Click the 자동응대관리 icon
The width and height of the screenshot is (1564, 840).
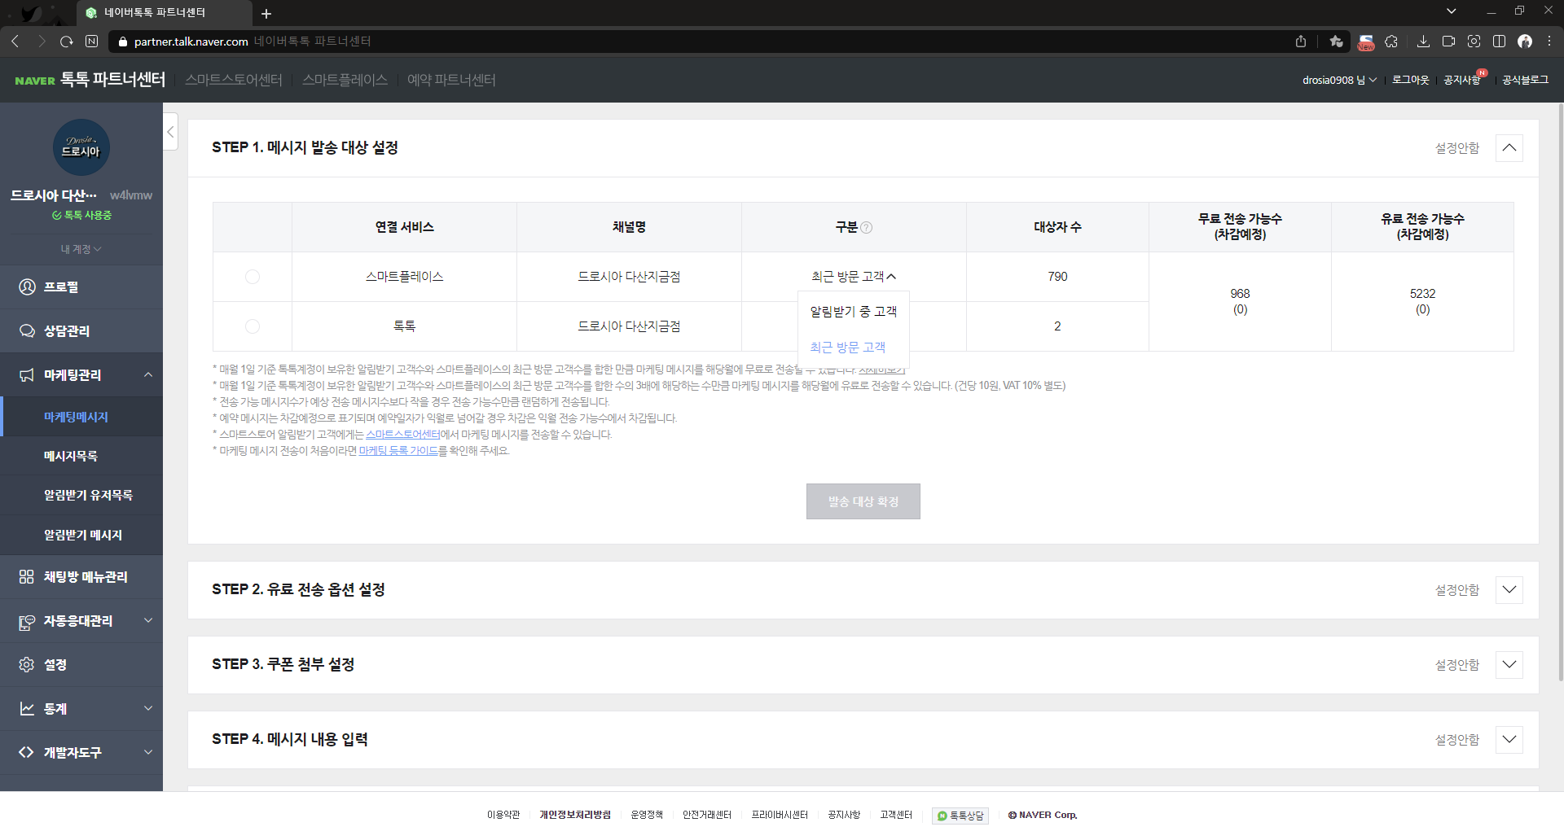[x=27, y=622]
